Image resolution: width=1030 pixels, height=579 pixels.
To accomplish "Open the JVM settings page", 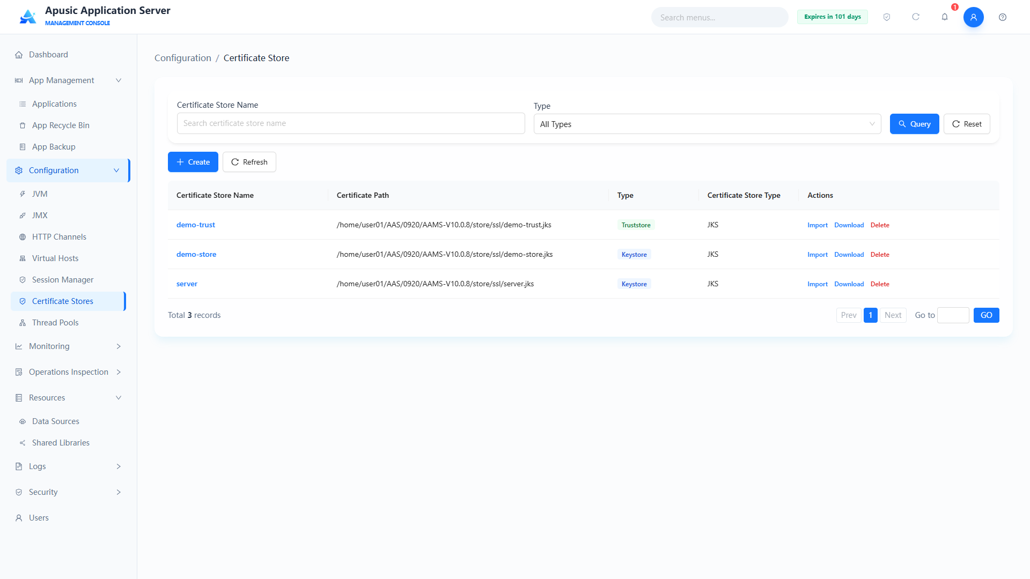I will (69, 194).
